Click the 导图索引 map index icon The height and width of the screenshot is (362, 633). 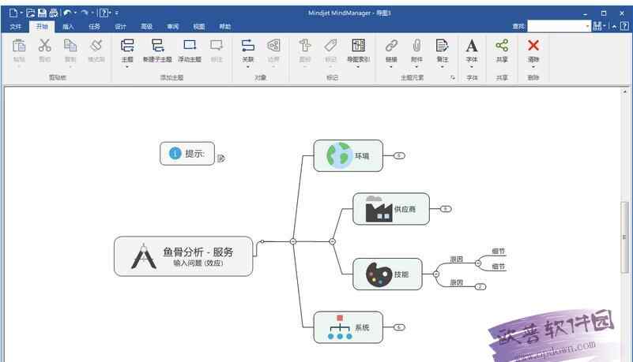tap(359, 46)
